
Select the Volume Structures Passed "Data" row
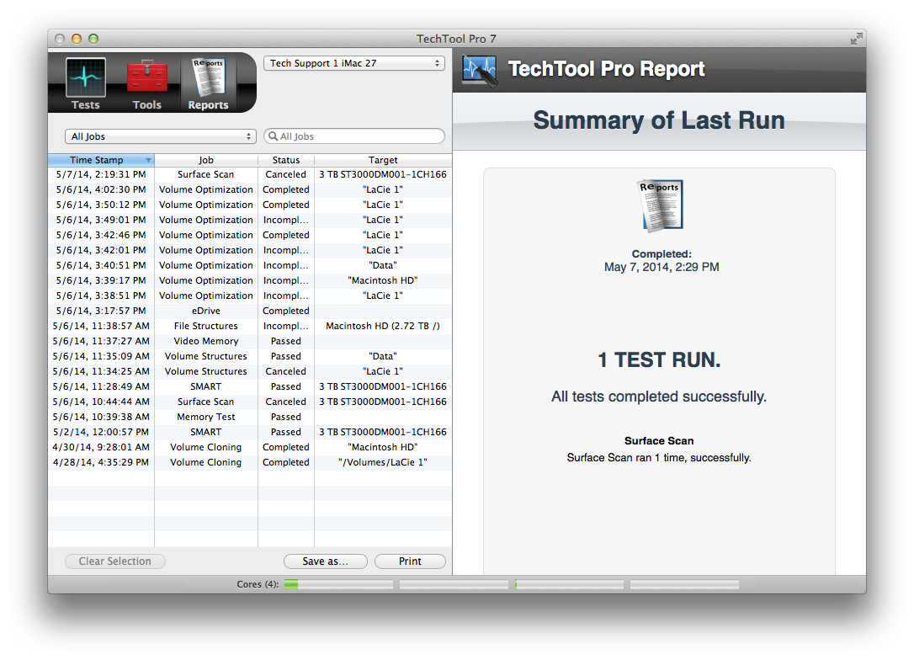[250, 356]
